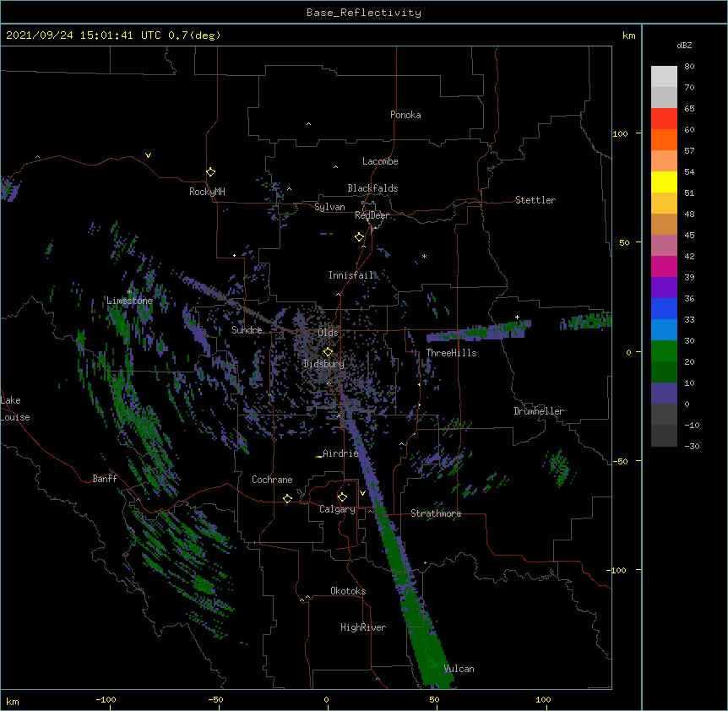Click the Okotoks label

[x=348, y=591]
